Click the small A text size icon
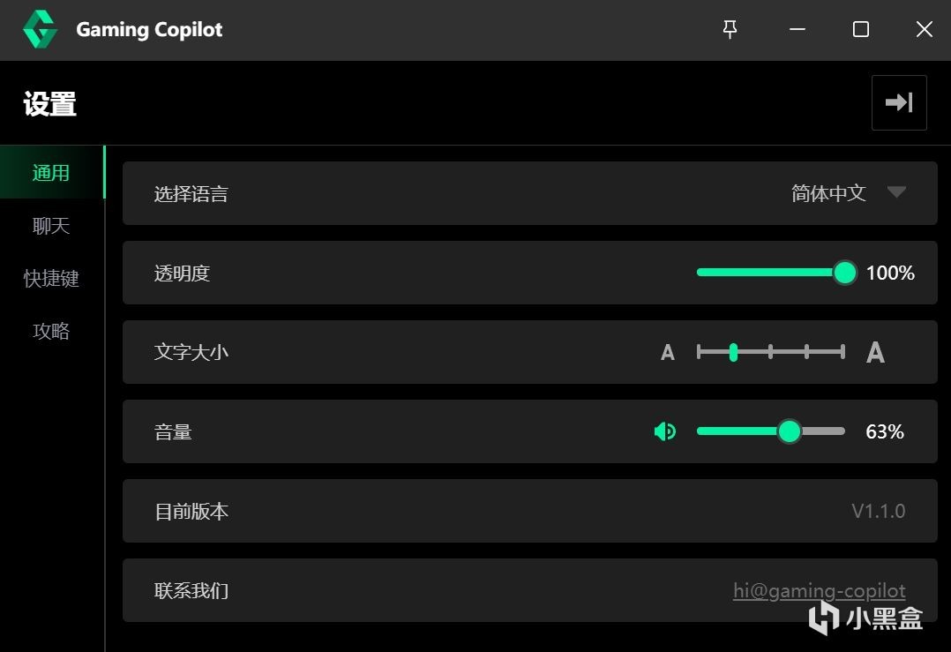Image resolution: width=951 pixels, height=652 pixels. pos(668,353)
